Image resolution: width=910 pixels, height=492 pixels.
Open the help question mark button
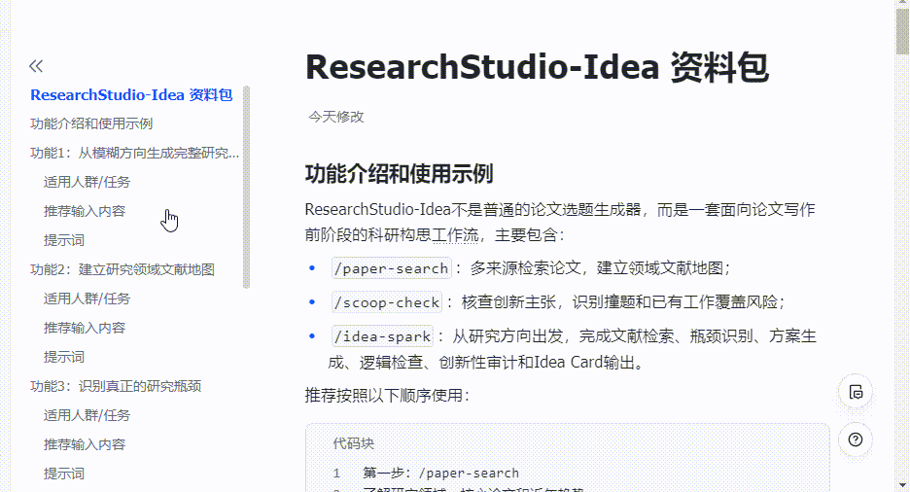856,439
